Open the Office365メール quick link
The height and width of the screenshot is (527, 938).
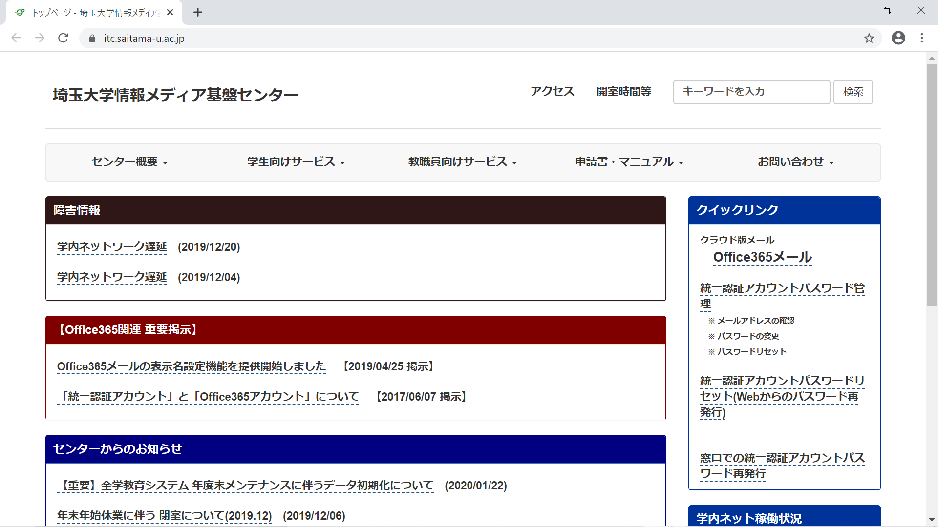click(763, 257)
